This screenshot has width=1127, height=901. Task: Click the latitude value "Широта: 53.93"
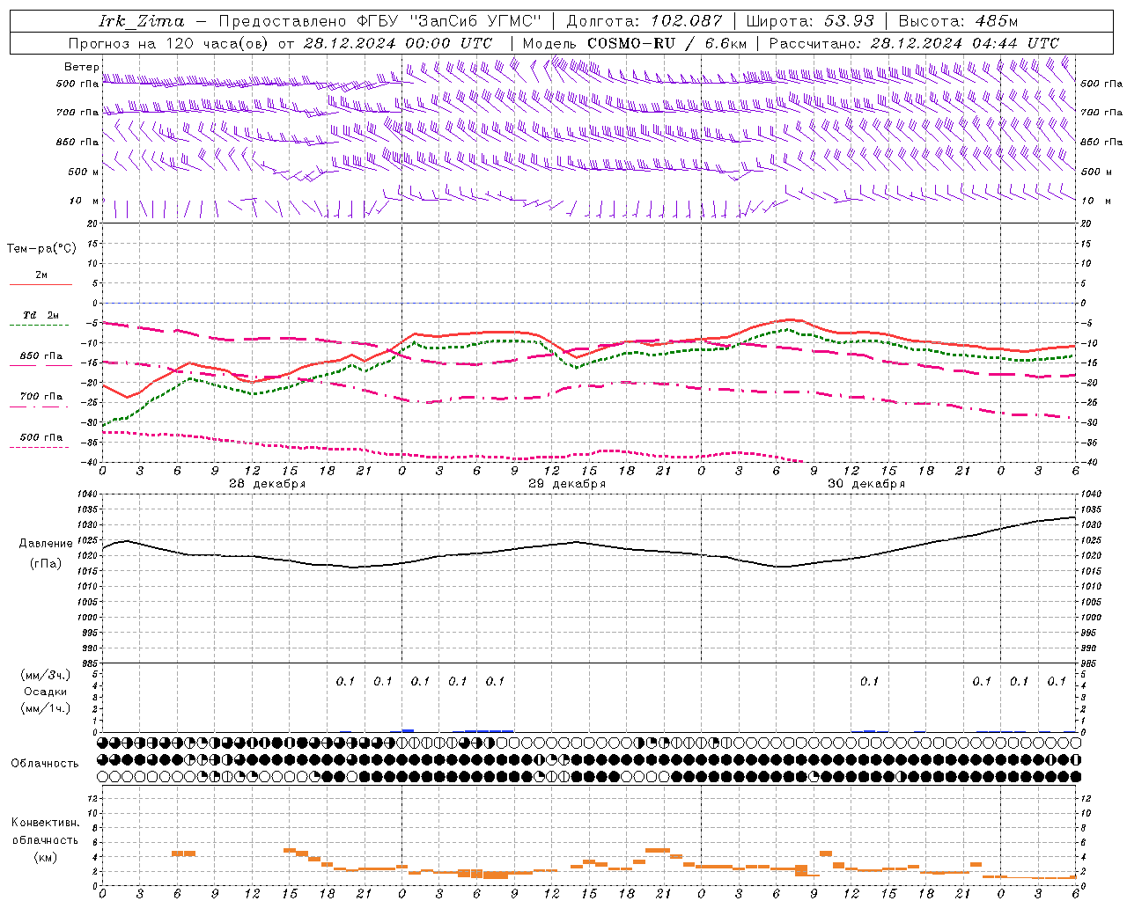(x=810, y=21)
